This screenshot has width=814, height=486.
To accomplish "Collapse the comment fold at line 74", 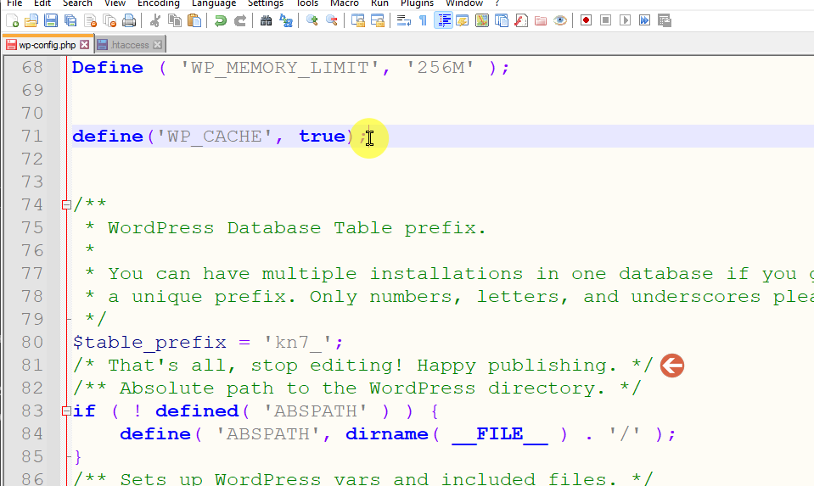I will 66,205.
